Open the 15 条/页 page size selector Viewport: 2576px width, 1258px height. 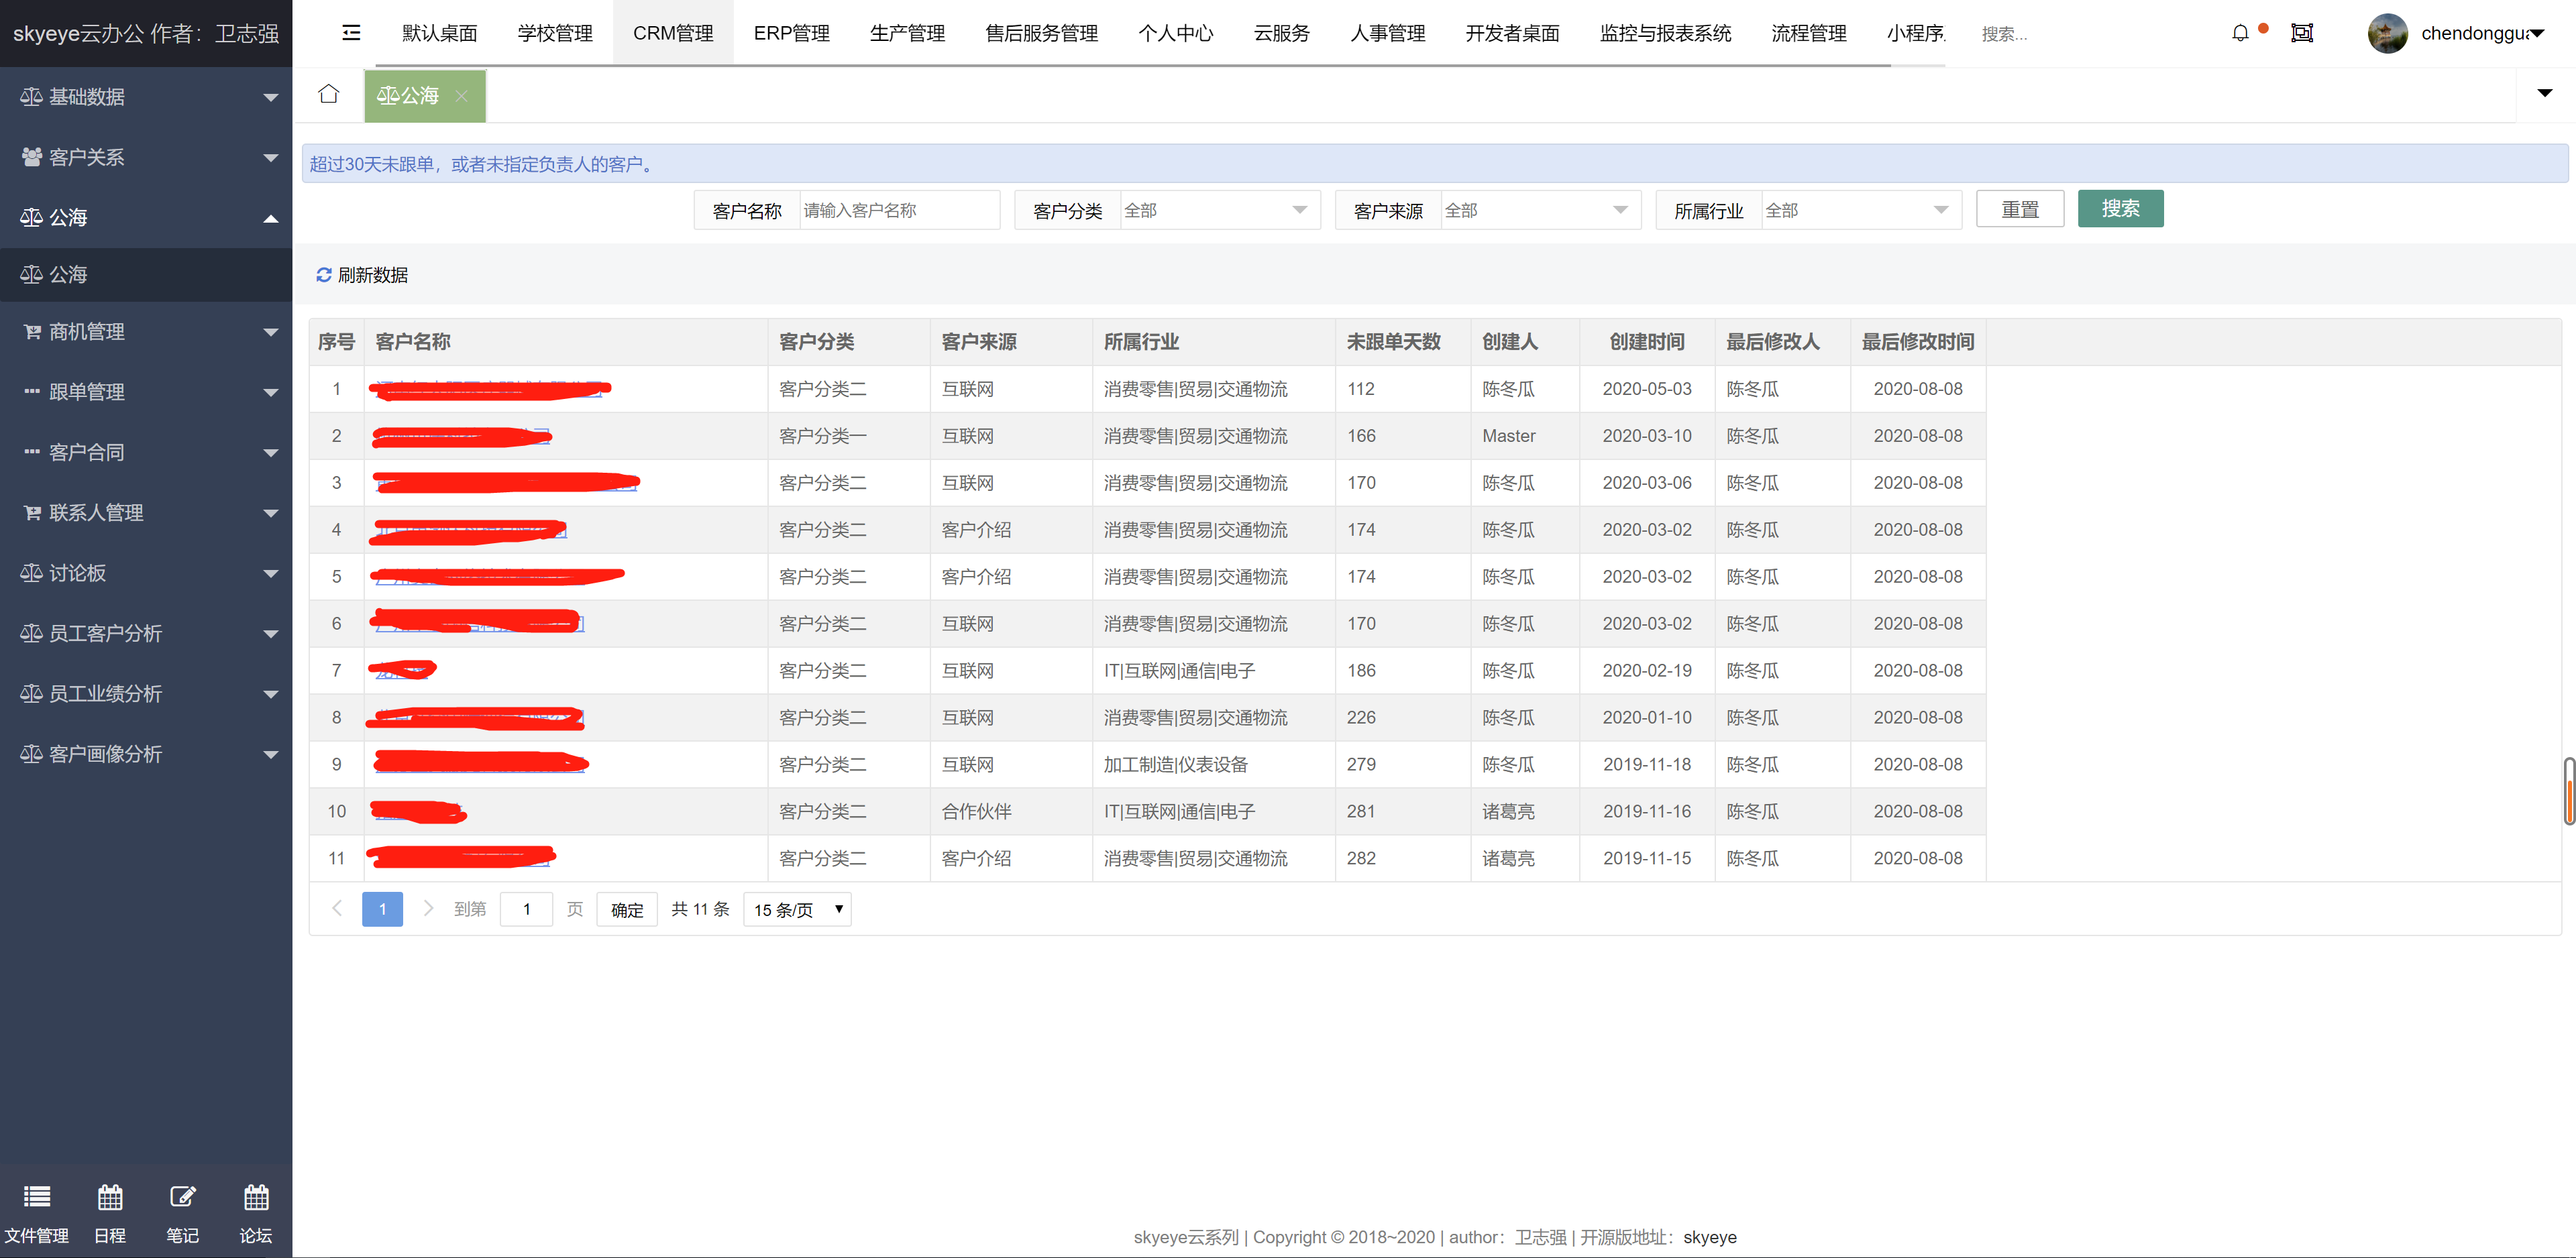coord(797,909)
